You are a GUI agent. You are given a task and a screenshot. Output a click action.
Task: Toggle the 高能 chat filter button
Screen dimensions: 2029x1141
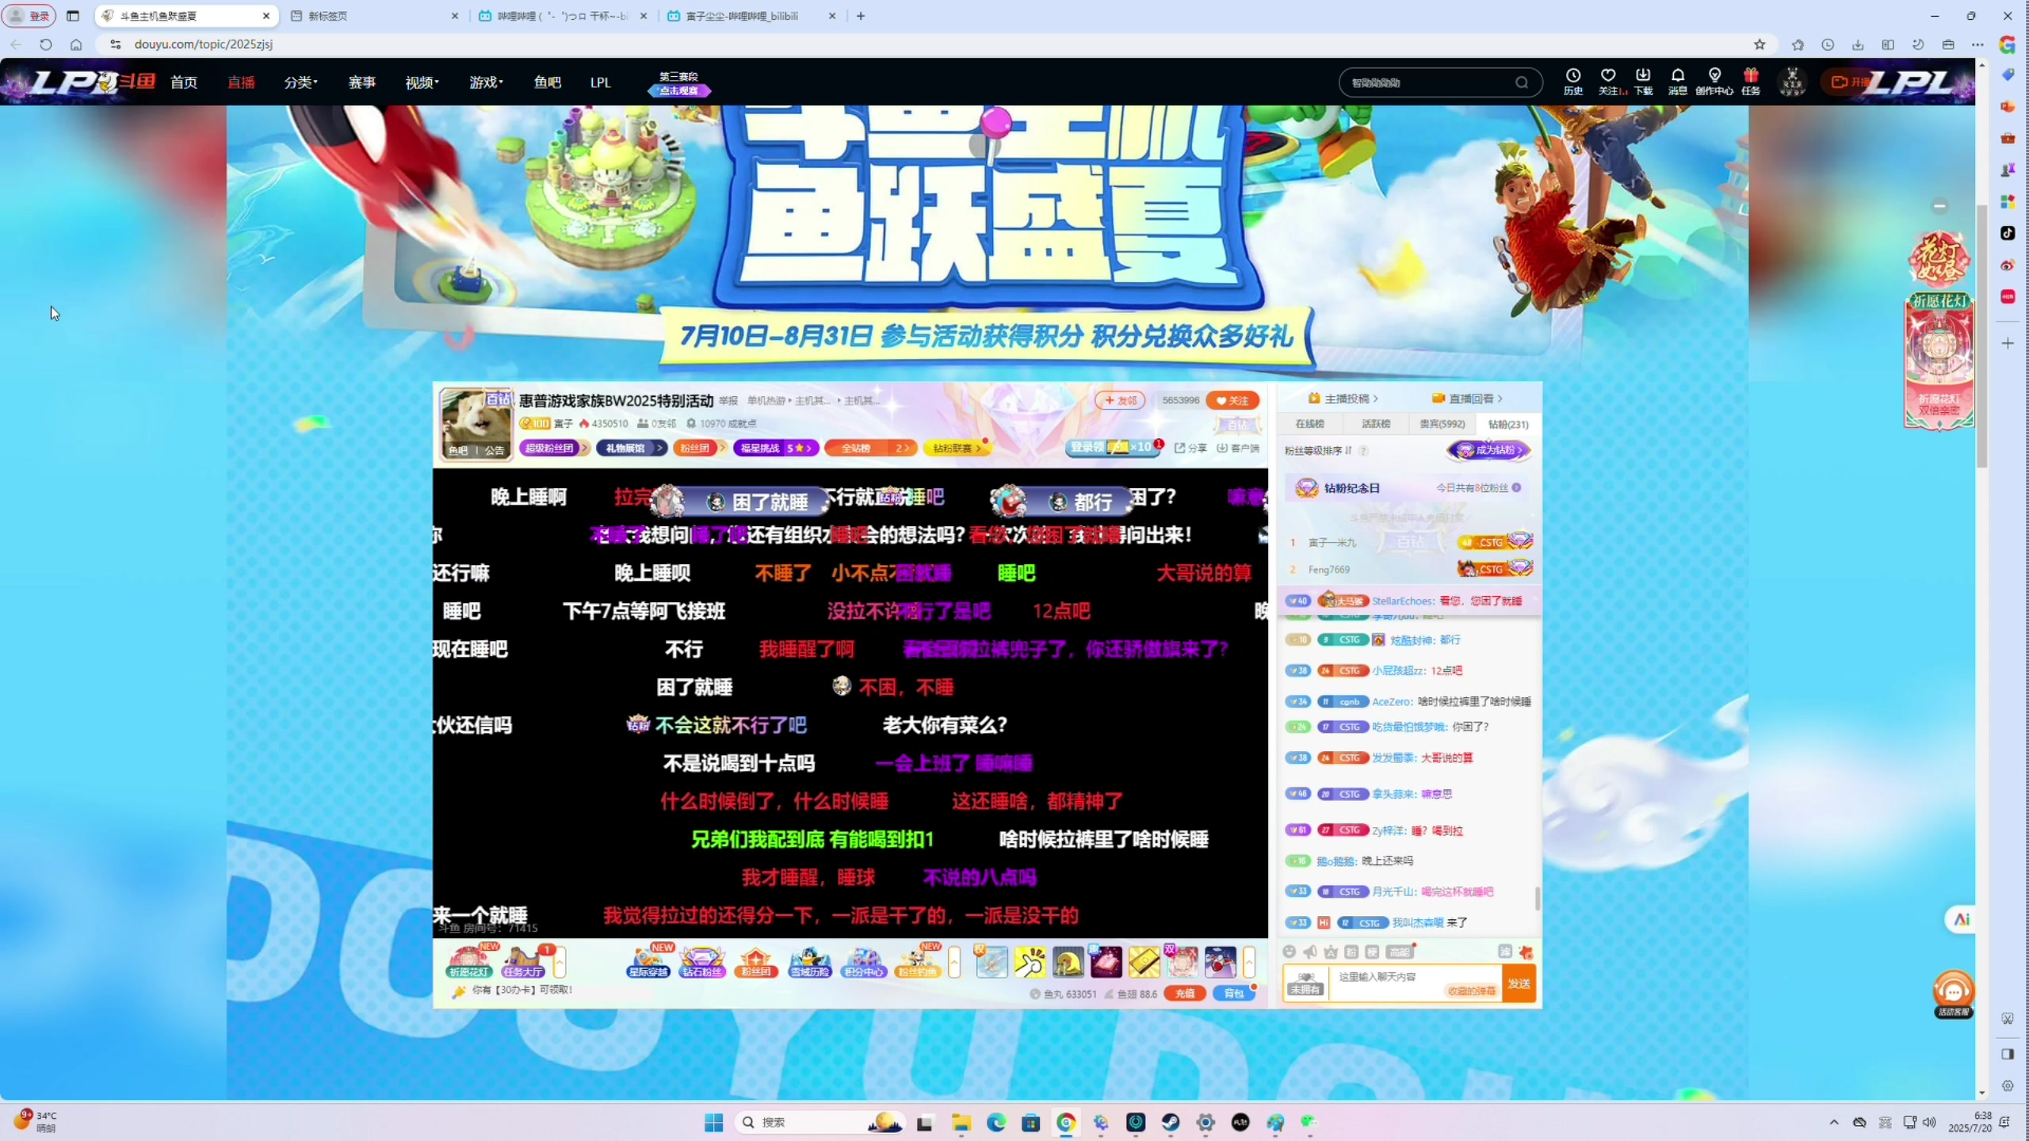click(1400, 952)
